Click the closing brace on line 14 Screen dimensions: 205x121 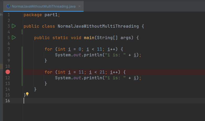click(35, 89)
